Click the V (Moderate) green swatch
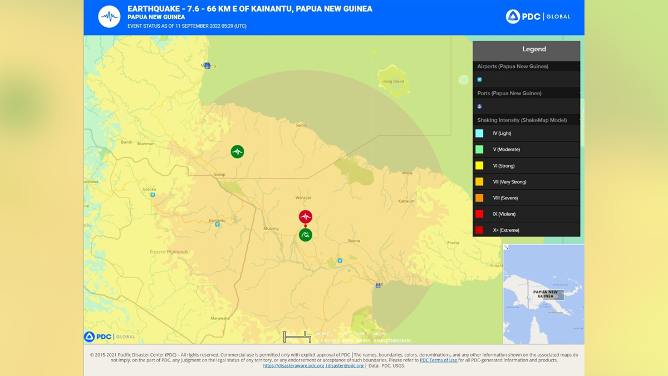The image size is (668, 376). (479, 149)
